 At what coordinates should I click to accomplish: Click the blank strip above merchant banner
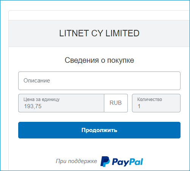pos(99,15)
